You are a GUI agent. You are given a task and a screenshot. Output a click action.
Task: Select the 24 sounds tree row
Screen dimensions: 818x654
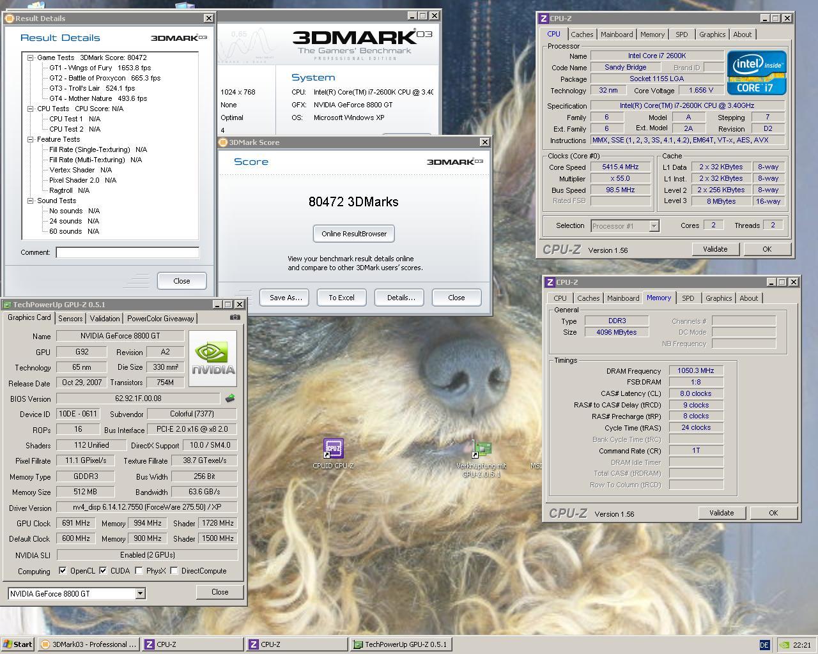click(74, 221)
